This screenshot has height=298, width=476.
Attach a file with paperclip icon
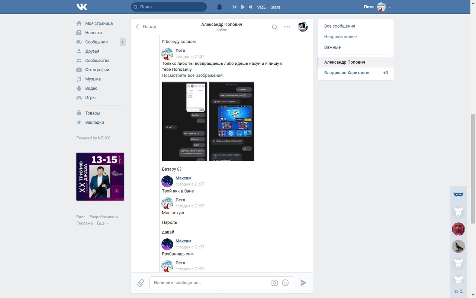pos(141,283)
